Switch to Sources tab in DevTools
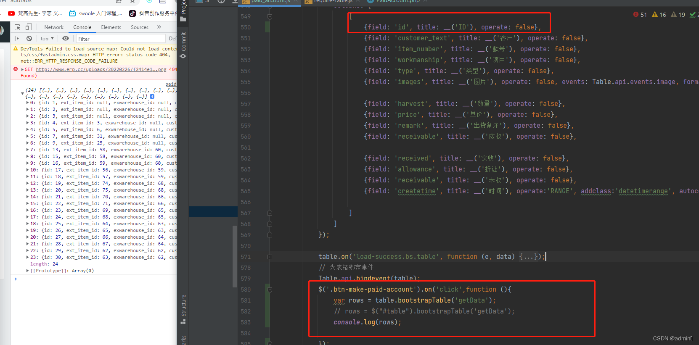Image resolution: width=699 pixels, height=345 pixels. click(x=140, y=27)
